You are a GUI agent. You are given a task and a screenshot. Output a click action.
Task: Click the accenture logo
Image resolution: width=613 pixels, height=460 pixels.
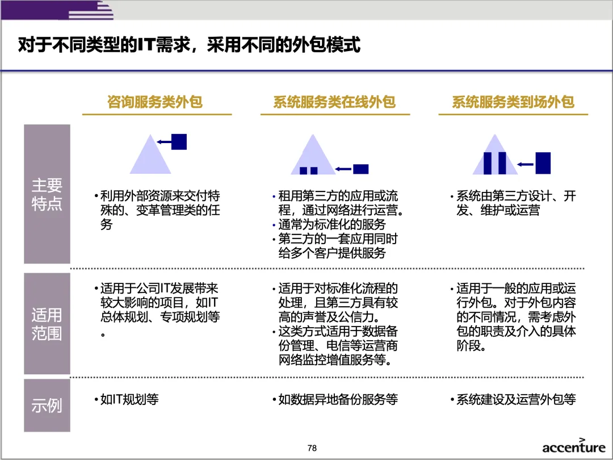(x=574, y=446)
